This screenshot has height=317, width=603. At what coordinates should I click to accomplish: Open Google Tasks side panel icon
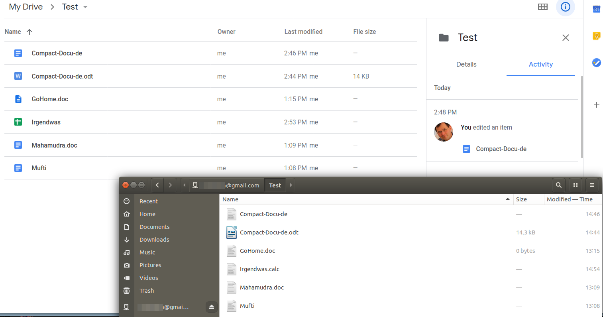pos(596,63)
